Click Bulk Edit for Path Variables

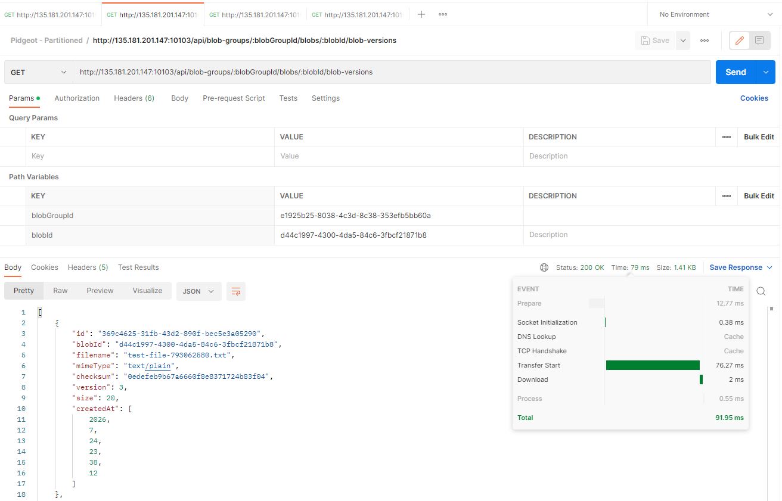point(759,196)
